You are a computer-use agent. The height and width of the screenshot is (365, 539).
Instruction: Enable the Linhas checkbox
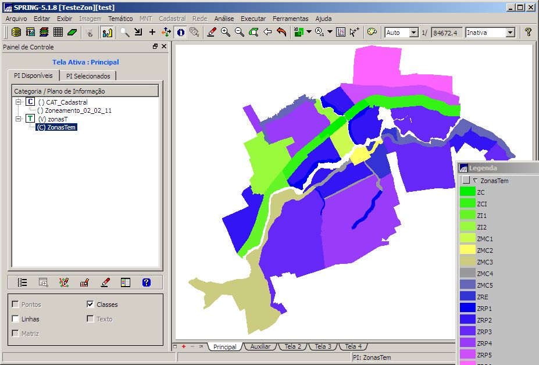coord(15,319)
